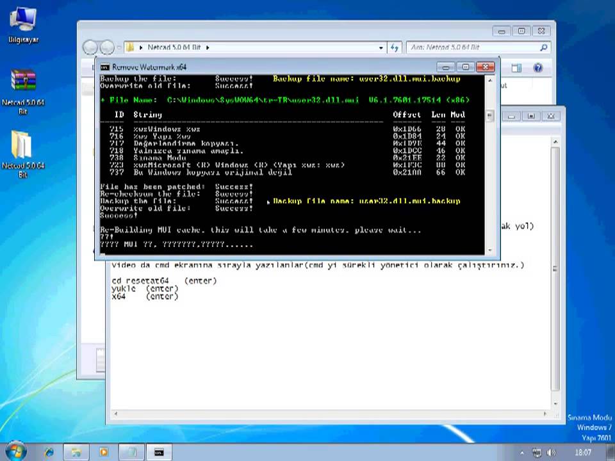Launch Internet Explorer from taskbar
615x461 pixels.
[x=49, y=453]
